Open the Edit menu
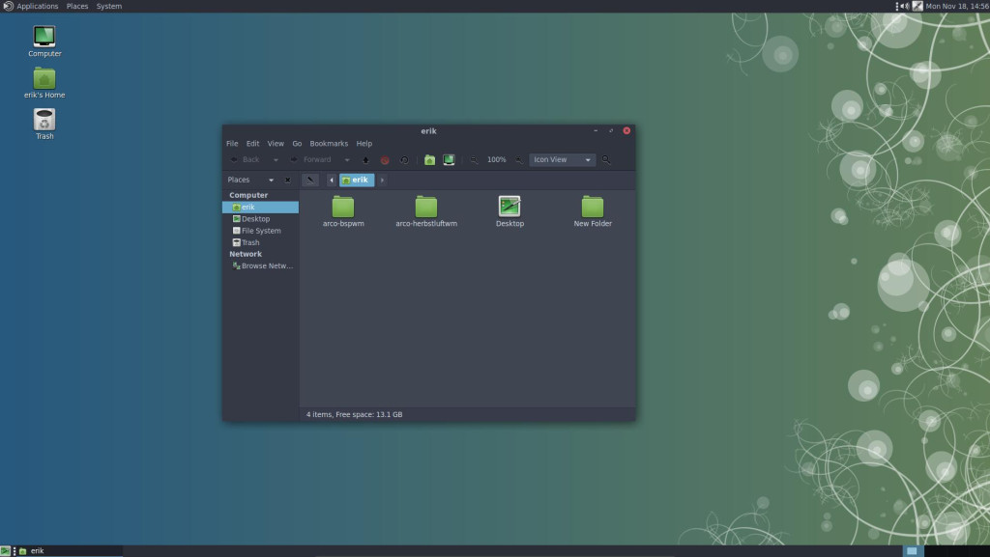Screen dimensions: 990x557 (252, 144)
